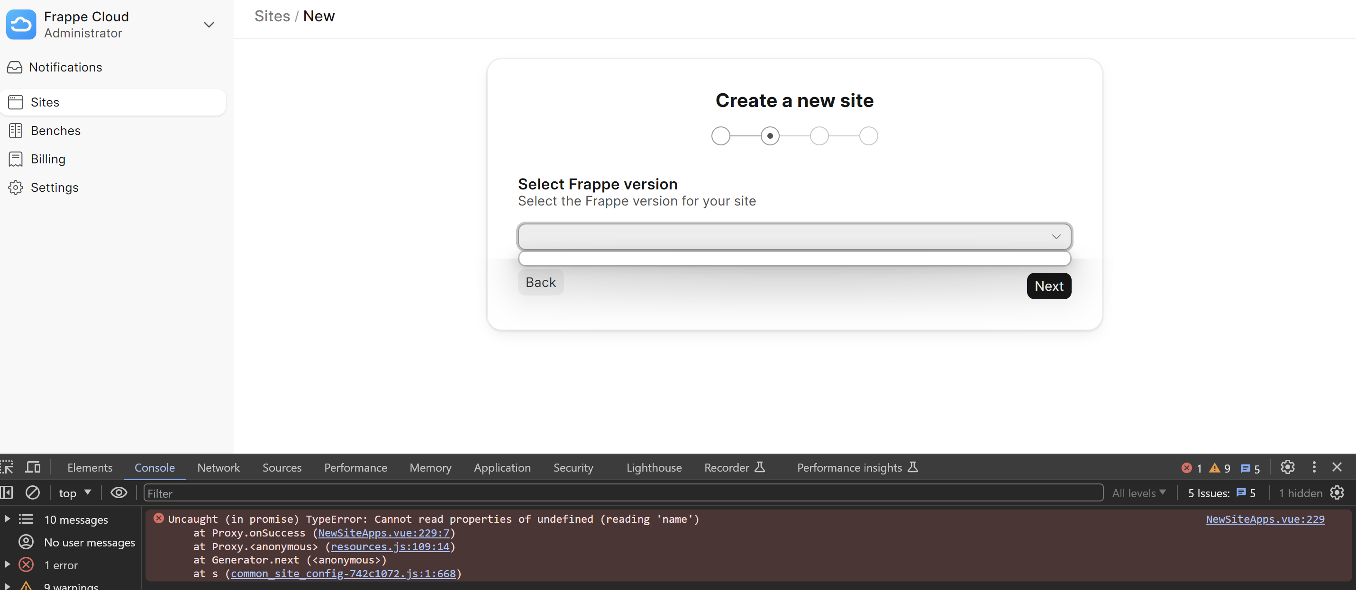Switch to the Performance tab

[355, 467]
